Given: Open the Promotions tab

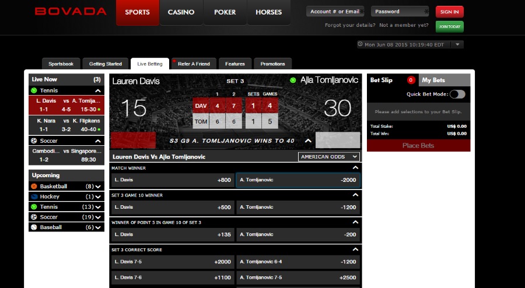Looking at the screenshot, I should point(272,64).
